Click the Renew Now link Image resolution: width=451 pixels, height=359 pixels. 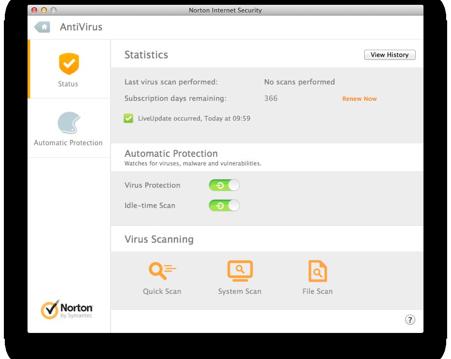[359, 98]
